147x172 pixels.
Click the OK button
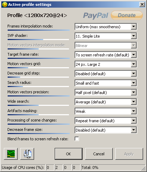[x=69, y=154]
